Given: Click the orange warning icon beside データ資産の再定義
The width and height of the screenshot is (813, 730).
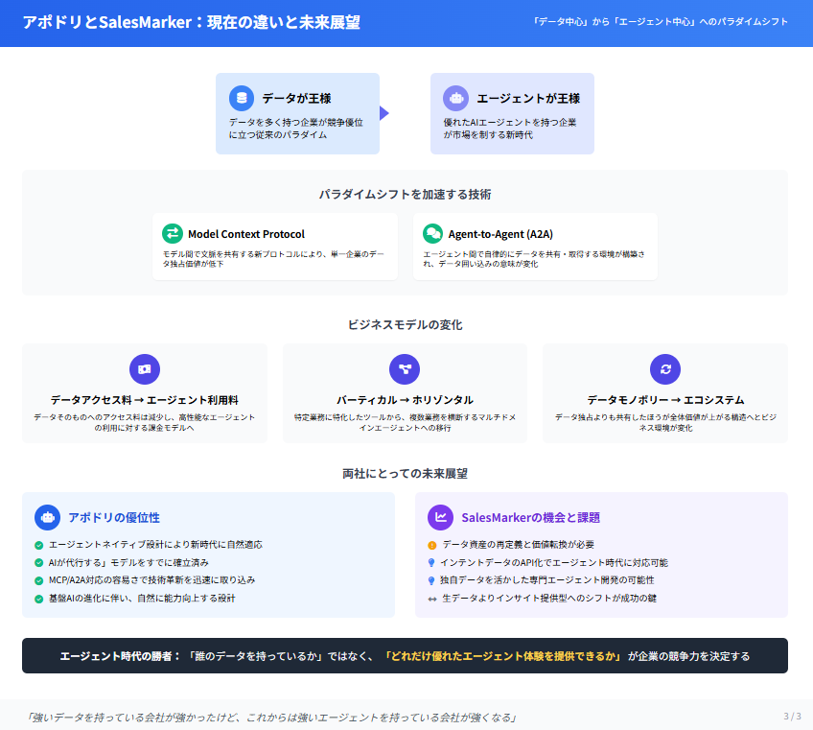Looking at the screenshot, I should click(x=431, y=545).
